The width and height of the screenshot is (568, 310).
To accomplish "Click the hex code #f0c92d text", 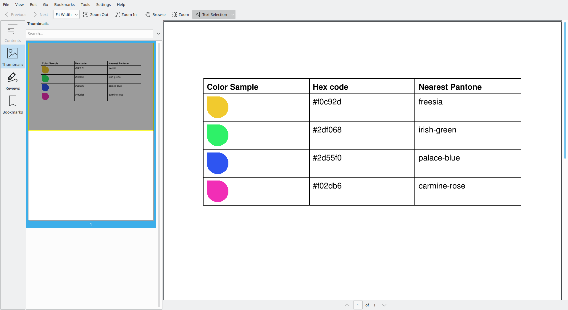I will click(x=327, y=102).
